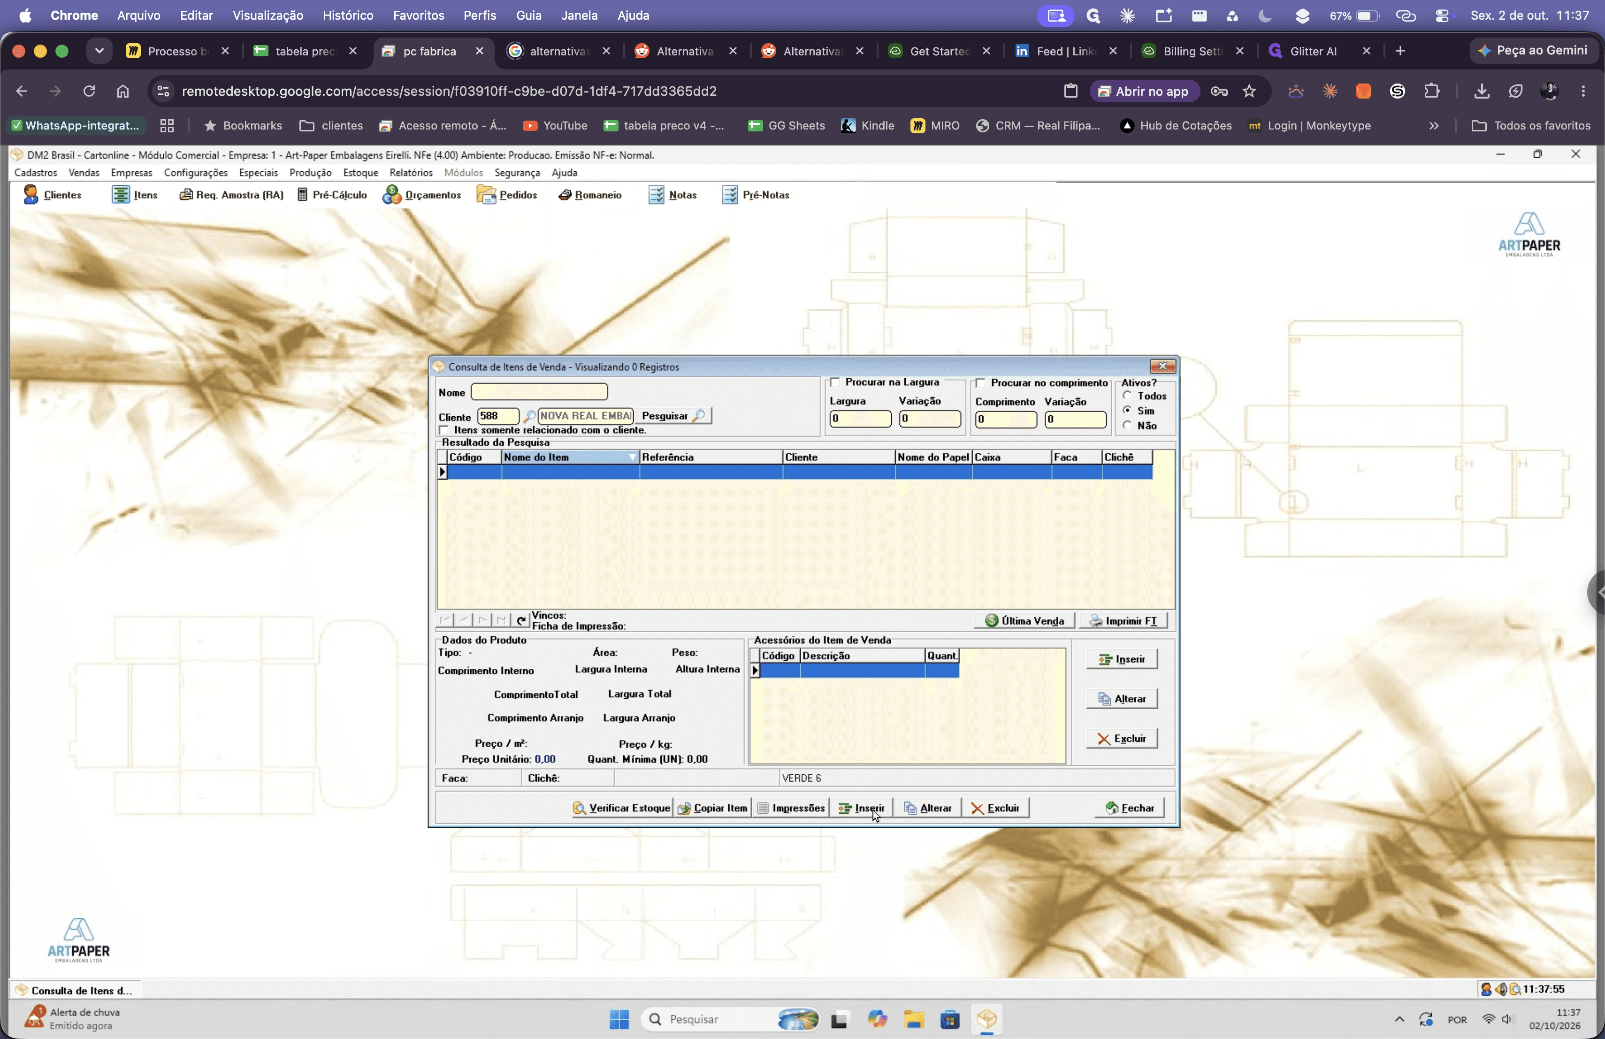
Task: Open Chrome tab search dropdown arrow
Action: [99, 51]
